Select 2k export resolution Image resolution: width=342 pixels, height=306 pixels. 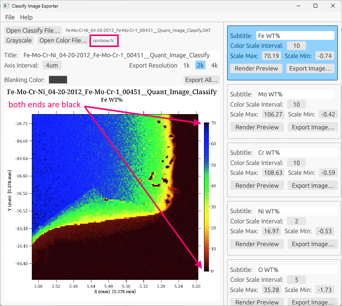point(200,65)
